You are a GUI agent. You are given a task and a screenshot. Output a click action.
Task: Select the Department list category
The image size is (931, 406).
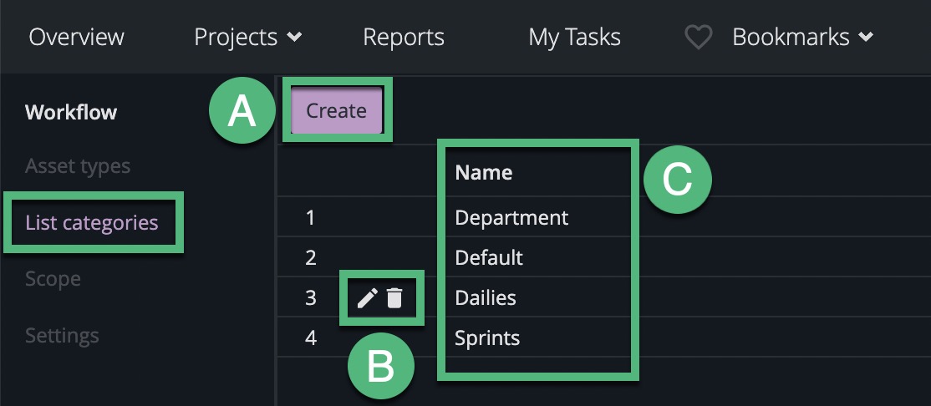click(511, 218)
